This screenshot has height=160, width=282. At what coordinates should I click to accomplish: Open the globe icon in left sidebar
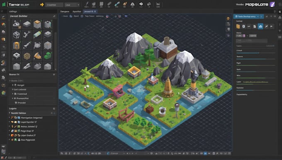click(x=3, y=93)
